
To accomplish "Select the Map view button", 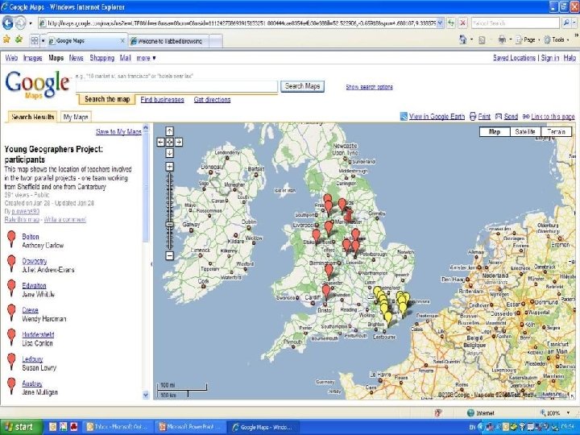I will pyautogui.click(x=495, y=131).
